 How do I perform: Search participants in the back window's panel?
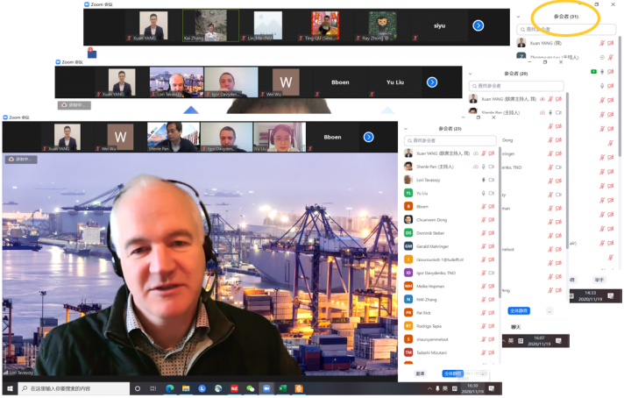[566, 29]
